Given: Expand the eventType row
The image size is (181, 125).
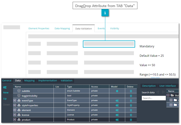Looking at the screenshot, I should [x=15, y=100].
